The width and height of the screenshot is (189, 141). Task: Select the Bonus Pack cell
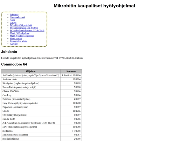31,87
